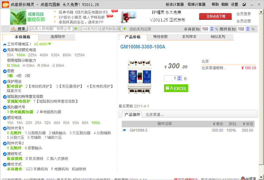Click the check icon beside 脱扣器代号
The width and height of the screenshot is (264, 180).
5,107
